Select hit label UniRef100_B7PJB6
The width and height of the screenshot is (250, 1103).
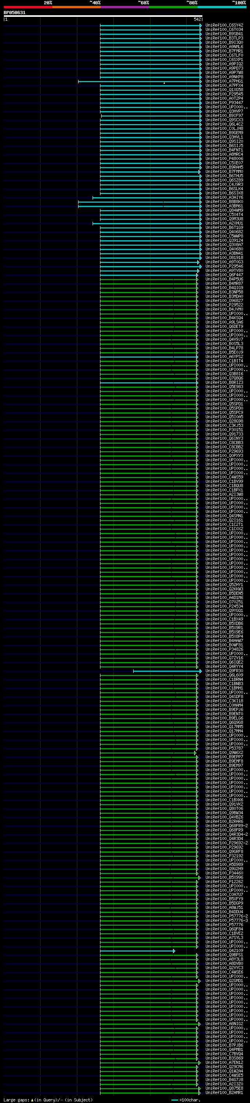click(224, 1045)
